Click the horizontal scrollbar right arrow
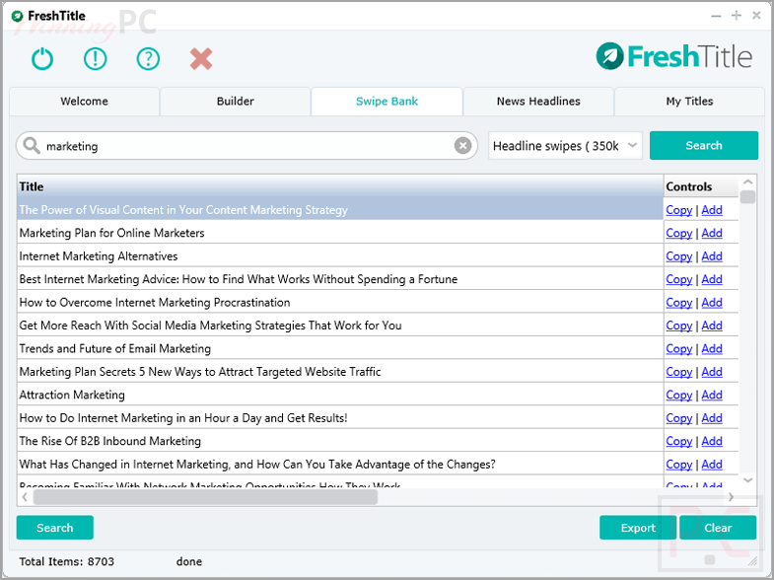Viewport: 774px width, 580px height. pyautogui.click(x=731, y=497)
